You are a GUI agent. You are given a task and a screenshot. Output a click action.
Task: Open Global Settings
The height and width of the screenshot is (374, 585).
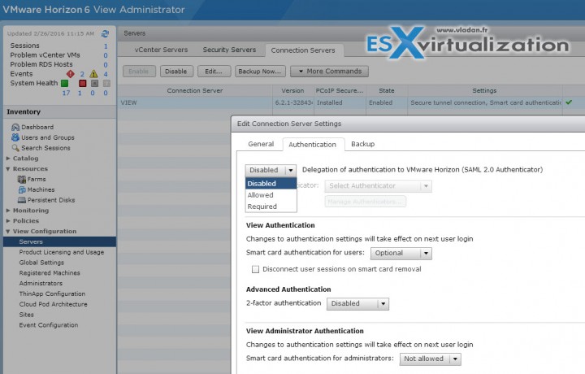coord(41,263)
